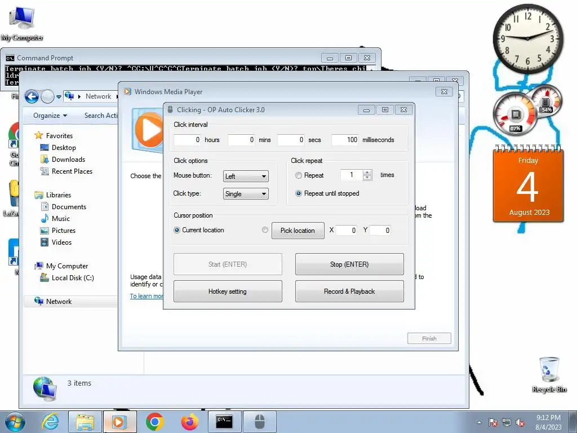Click the Favorites star icon
This screenshot has height=433, width=577.
pyautogui.click(x=39, y=135)
